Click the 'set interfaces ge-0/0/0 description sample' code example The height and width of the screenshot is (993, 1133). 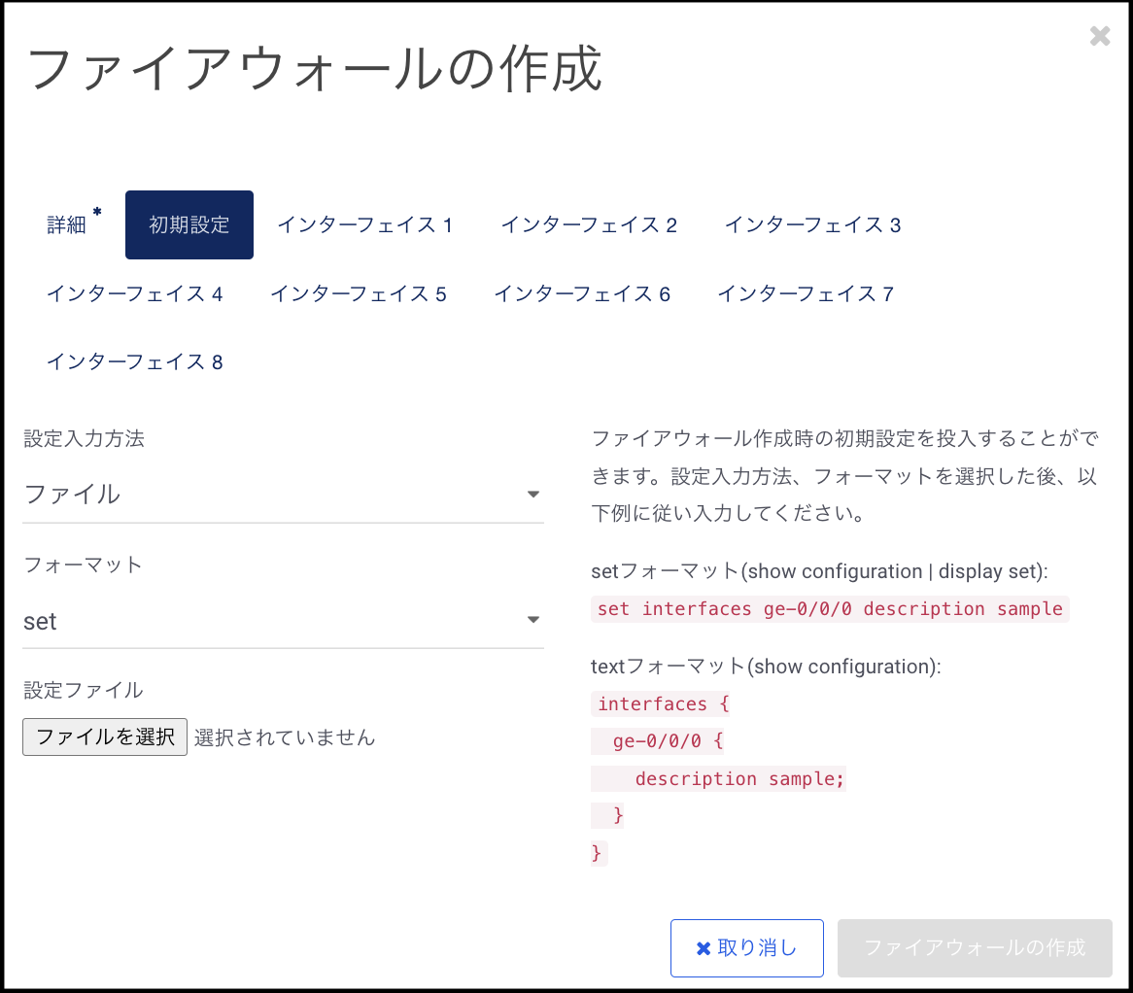(x=830, y=608)
